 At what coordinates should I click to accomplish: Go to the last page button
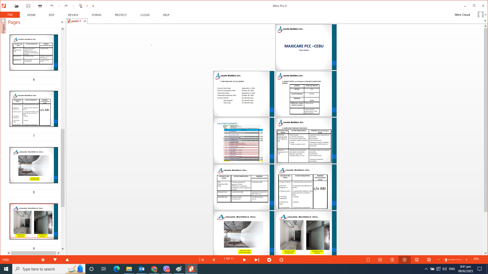pyautogui.click(x=257, y=260)
